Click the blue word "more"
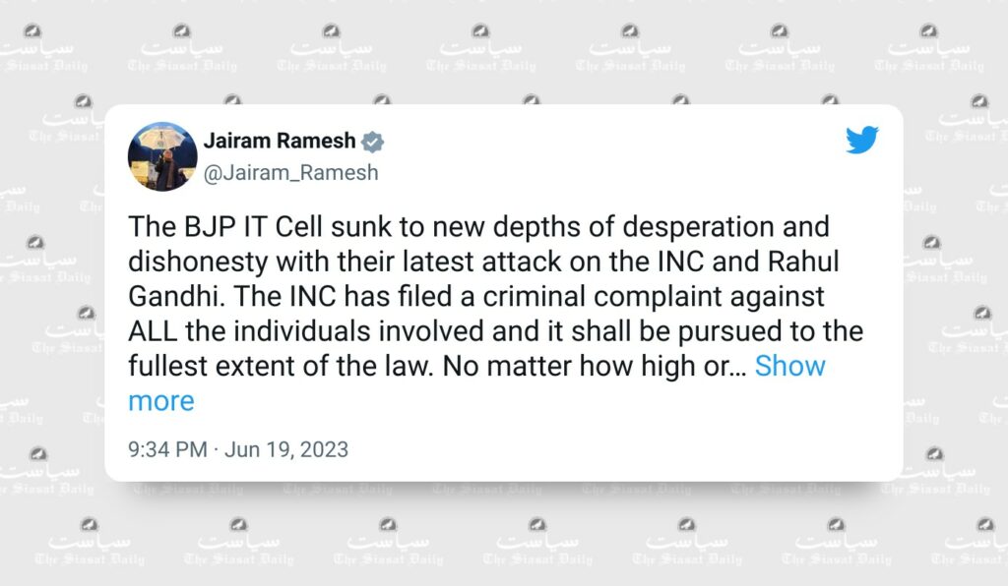This screenshot has width=1008, height=586. click(x=161, y=401)
